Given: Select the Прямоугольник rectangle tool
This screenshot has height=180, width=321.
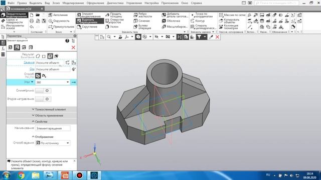Looking at the screenshot, I should click(61, 26).
